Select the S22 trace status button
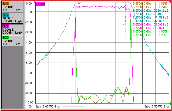Image resolution: width=172 pixels, height=111 pixels. coord(12,41)
